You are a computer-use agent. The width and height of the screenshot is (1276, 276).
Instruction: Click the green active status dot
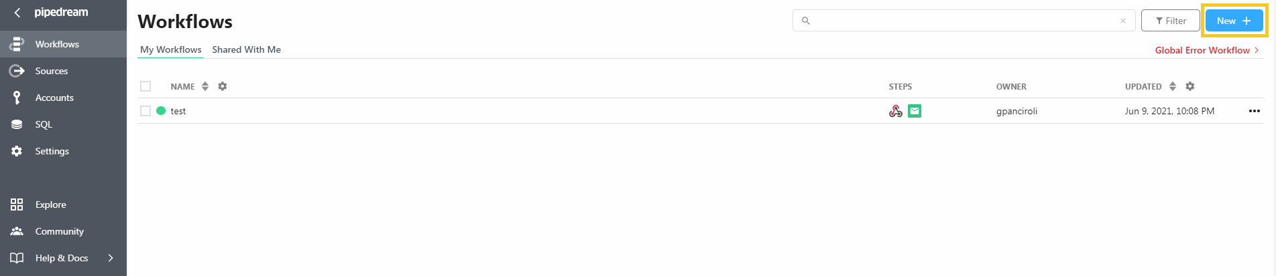161,111
